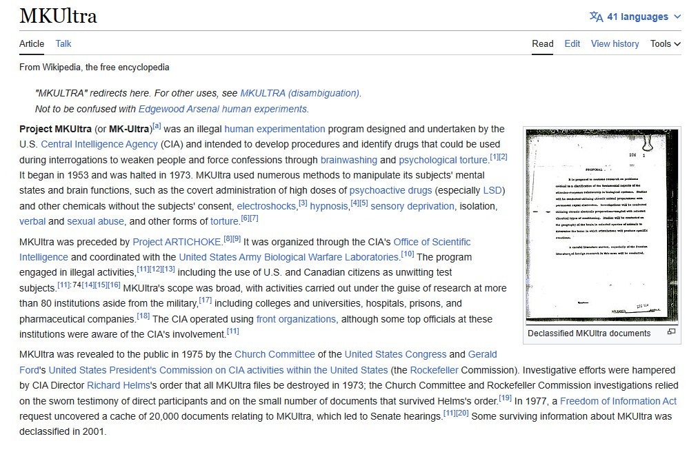Open the Church Committee link

click(x=275, y=354)
